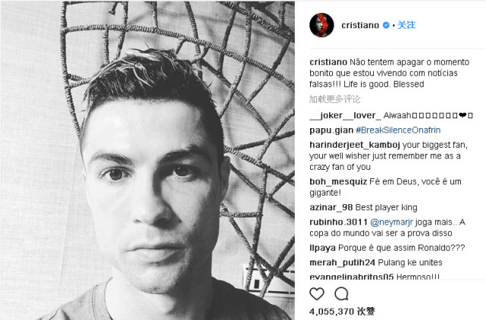
Task: Open the llpaya commenter profile
Action: [x=322, y=248]
